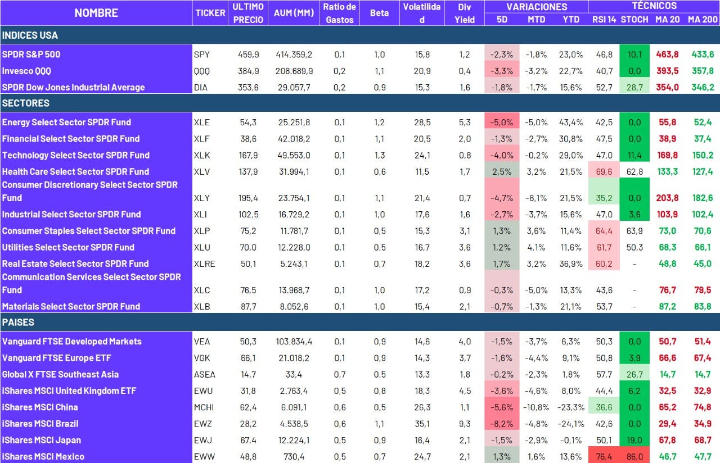Viewport: 720px width, 463px height.
Task: Click the SECTORES section row
Action: coord(360,103)
